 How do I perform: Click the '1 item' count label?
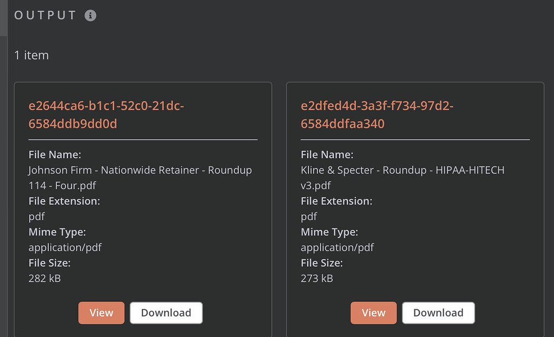coord(31,55)
